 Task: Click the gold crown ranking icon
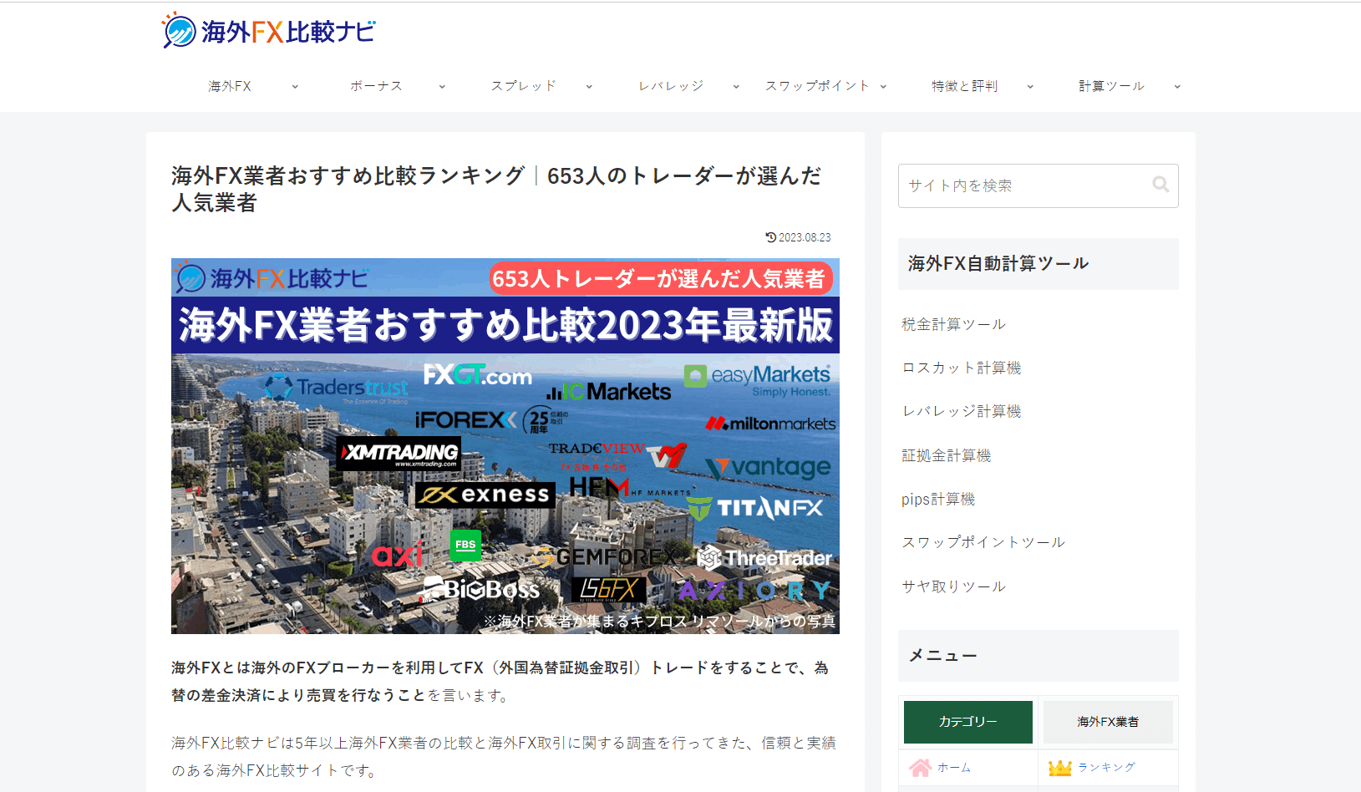1060,768
